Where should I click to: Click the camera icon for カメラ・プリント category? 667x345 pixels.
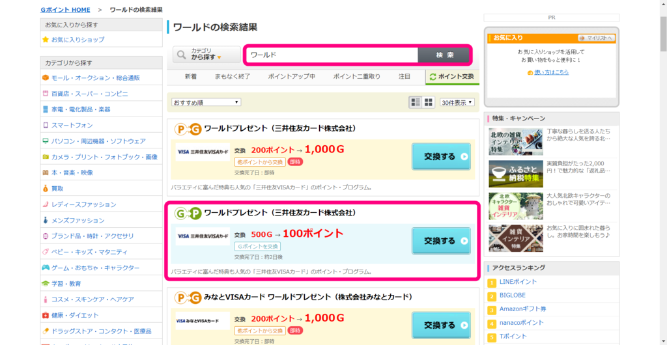46,157
